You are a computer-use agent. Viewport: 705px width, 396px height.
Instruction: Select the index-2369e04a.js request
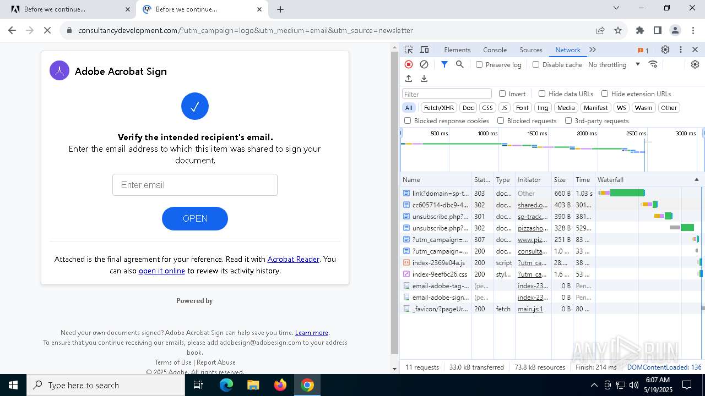point(438,263)
